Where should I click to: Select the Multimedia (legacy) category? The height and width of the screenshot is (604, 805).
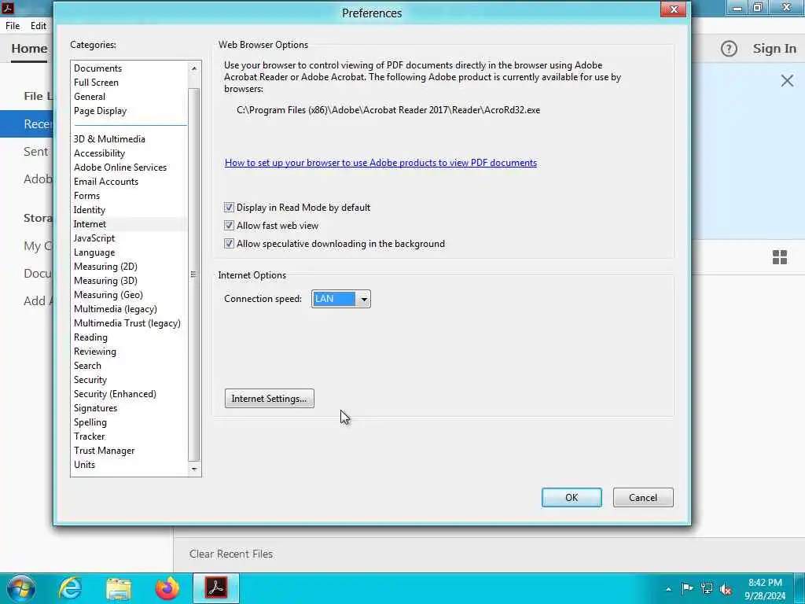pyautogui.click(x=115, y=309)
